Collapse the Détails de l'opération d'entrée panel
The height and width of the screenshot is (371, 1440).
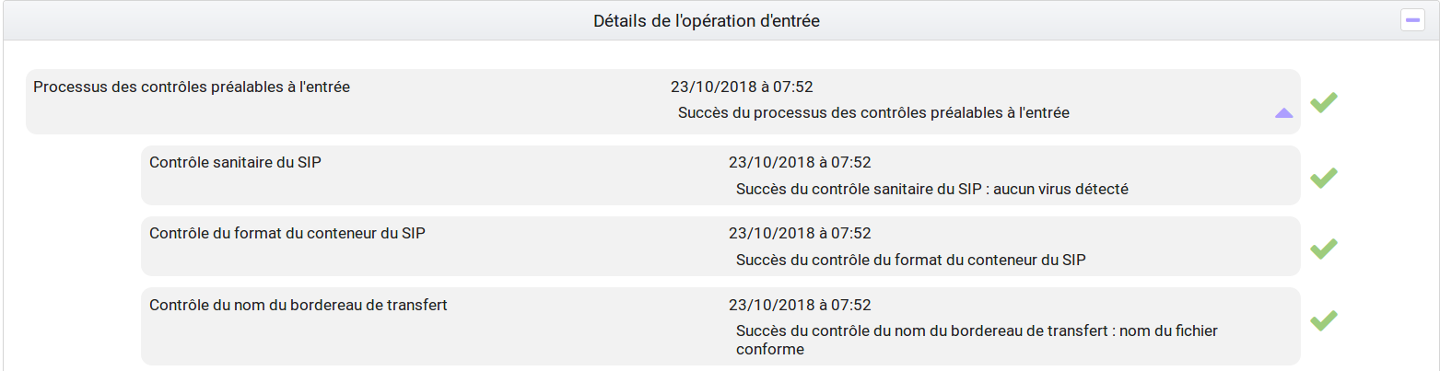pos(1412,19)
